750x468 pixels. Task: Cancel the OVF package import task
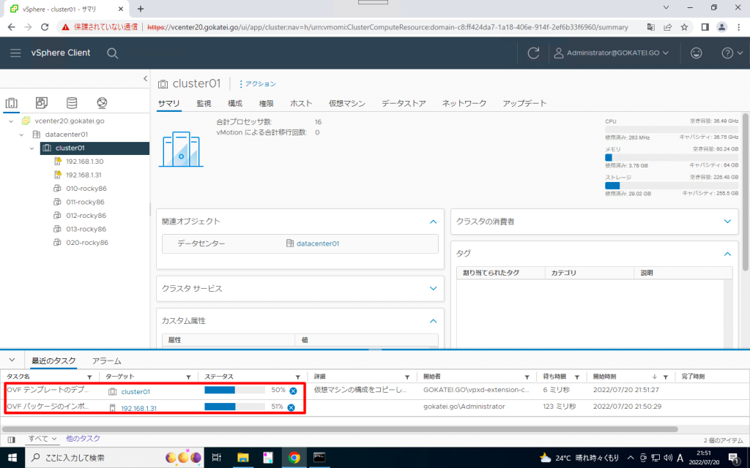(x=292, y=407)
